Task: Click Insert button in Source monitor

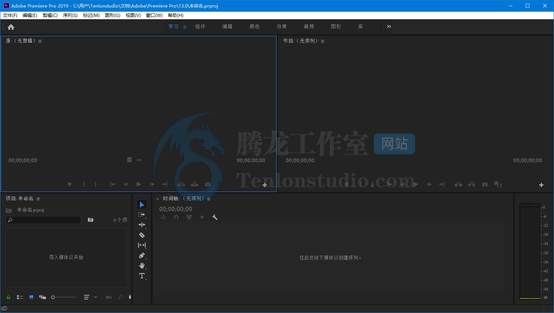Action: point(181,184)
